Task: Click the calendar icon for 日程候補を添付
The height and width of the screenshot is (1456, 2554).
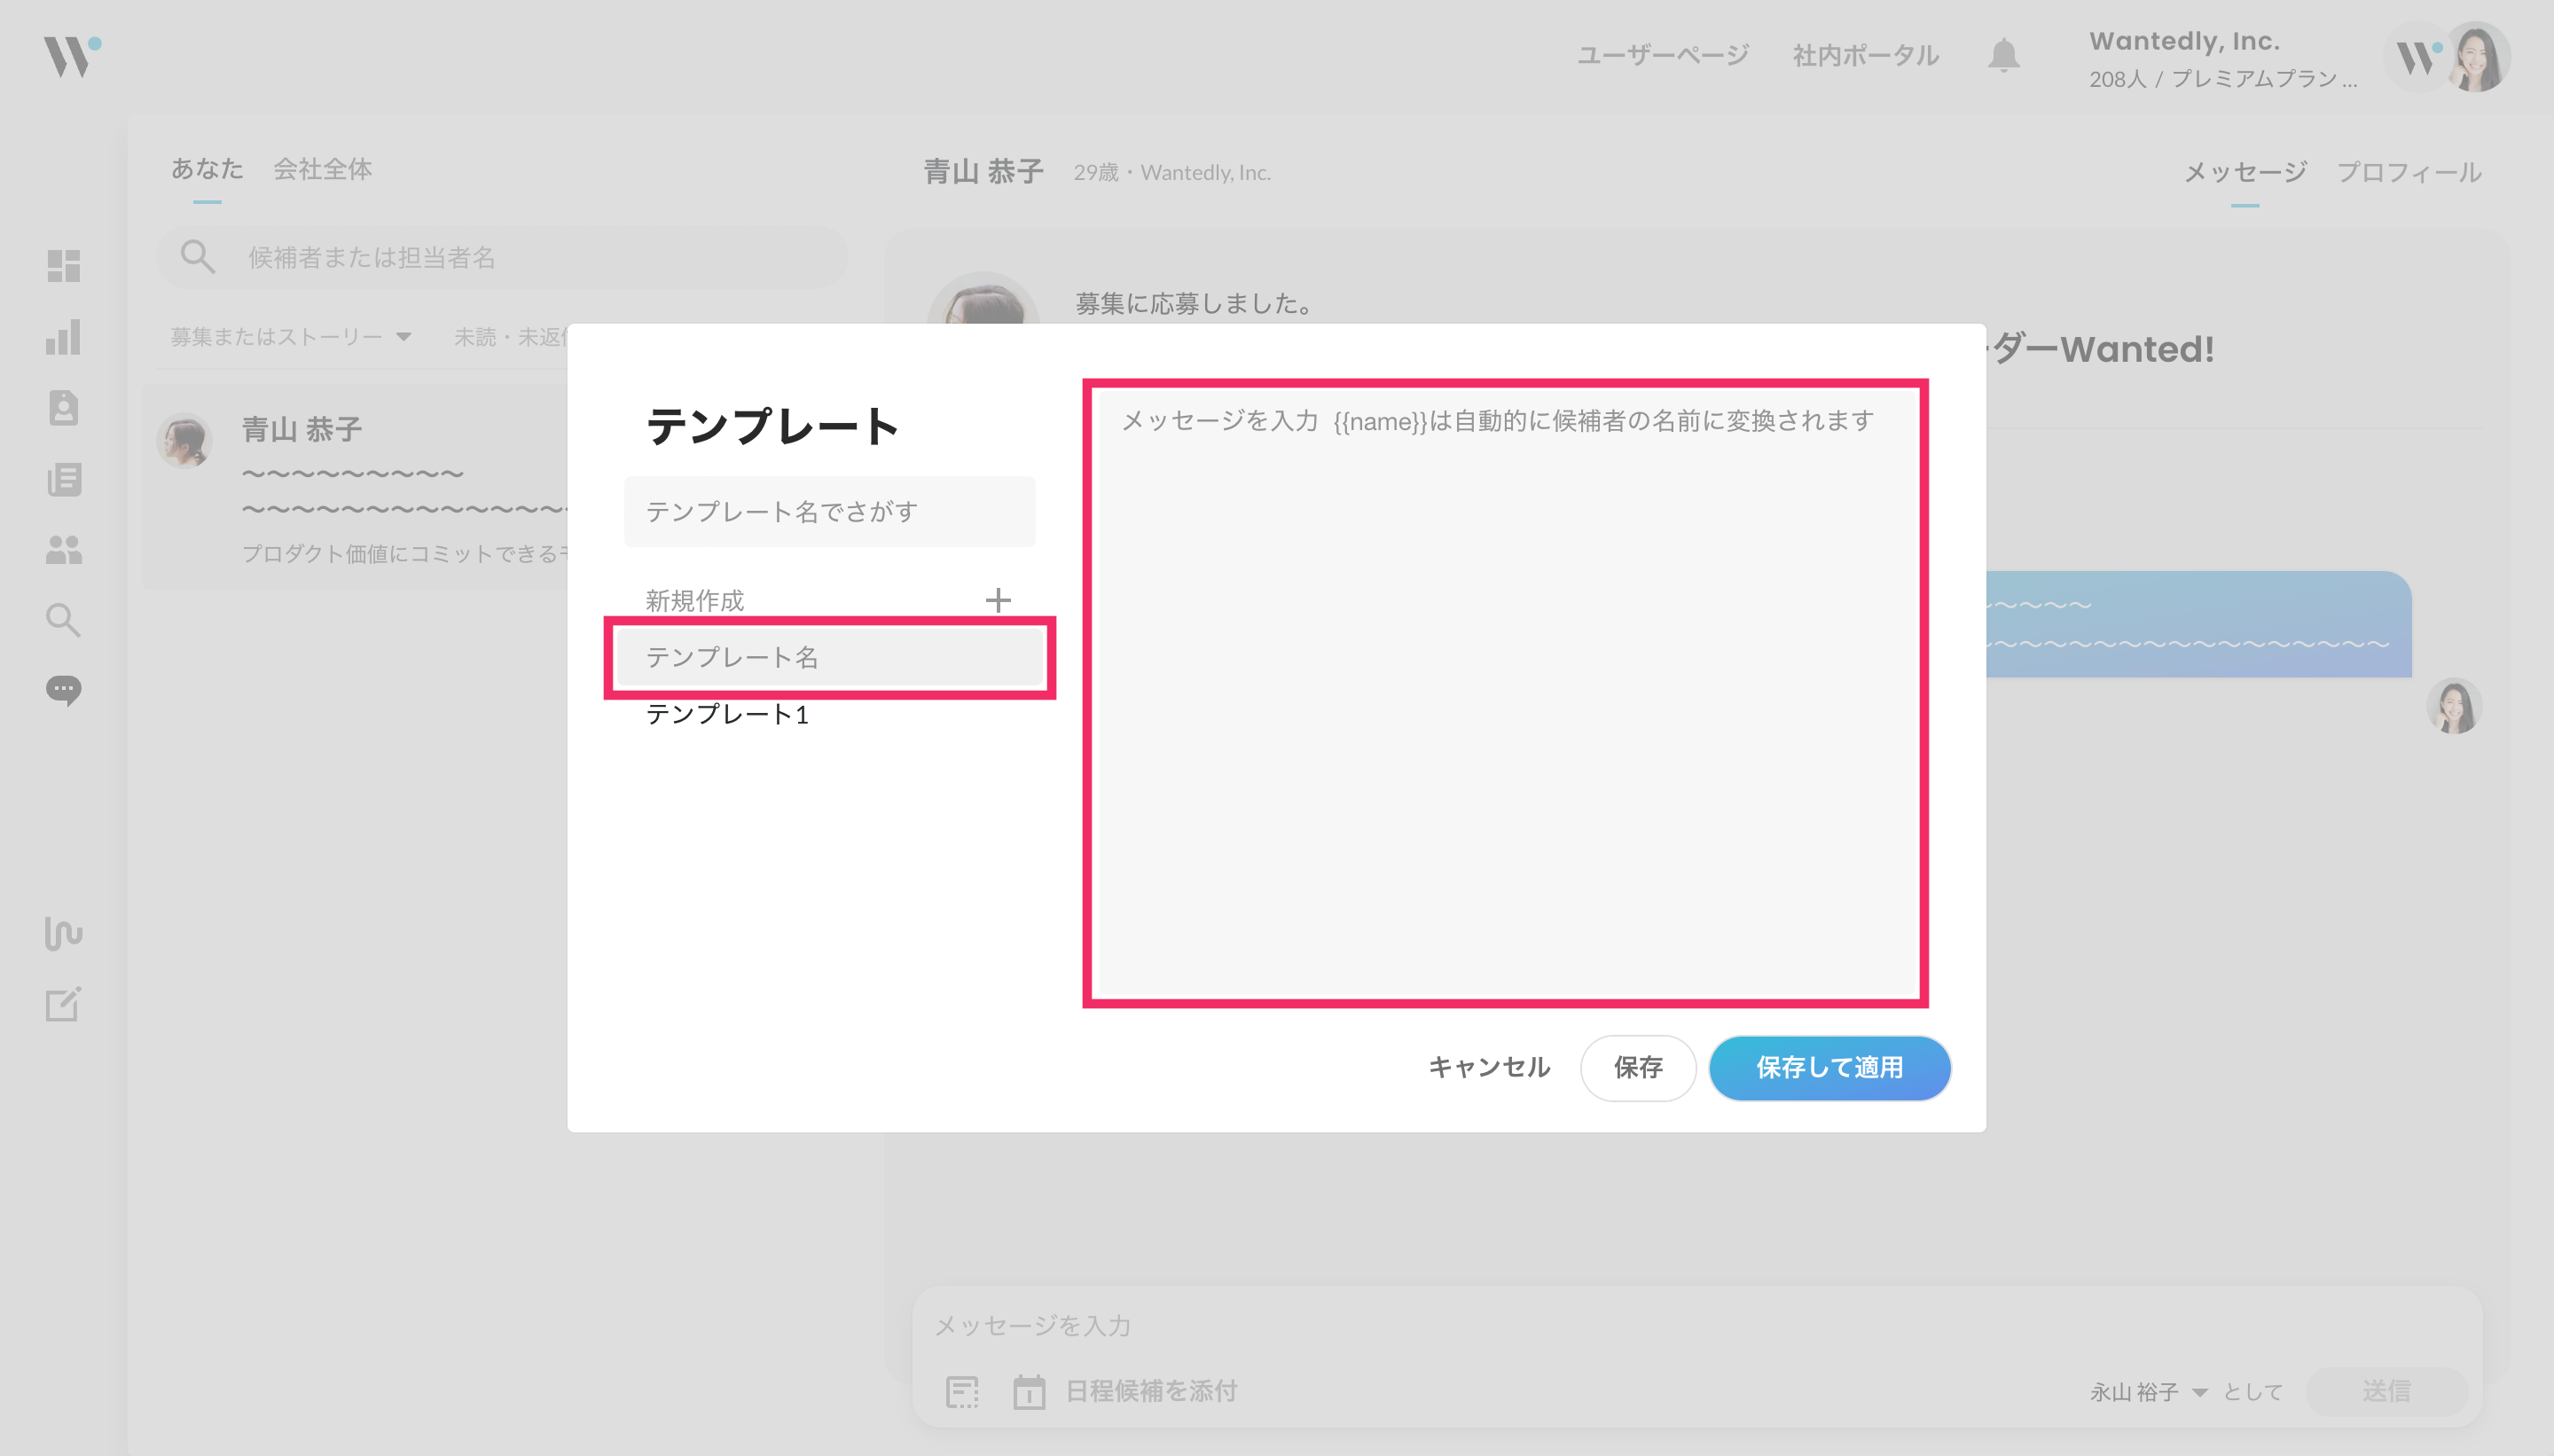Action: [x=1029, y=1391]
